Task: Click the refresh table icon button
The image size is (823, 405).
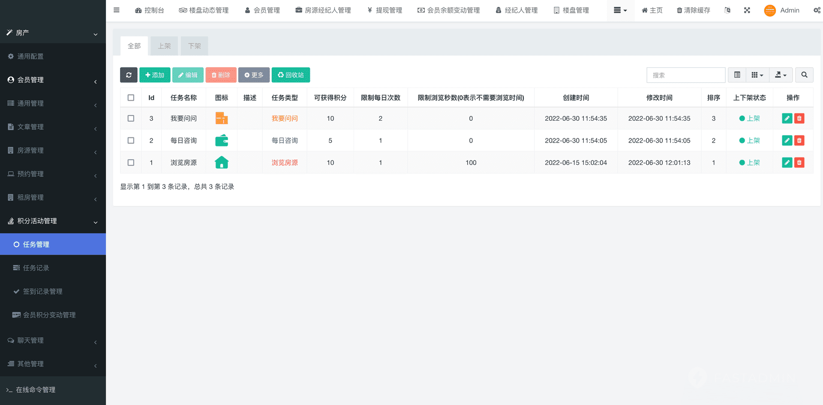Action: pos(129,75)
